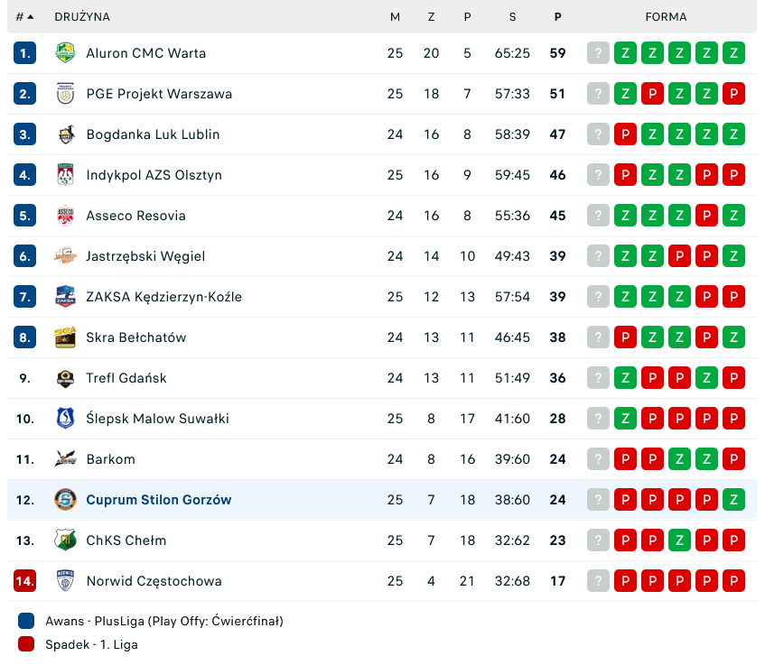
Task: Click the red Spadek legend color square
Action: 26,644
